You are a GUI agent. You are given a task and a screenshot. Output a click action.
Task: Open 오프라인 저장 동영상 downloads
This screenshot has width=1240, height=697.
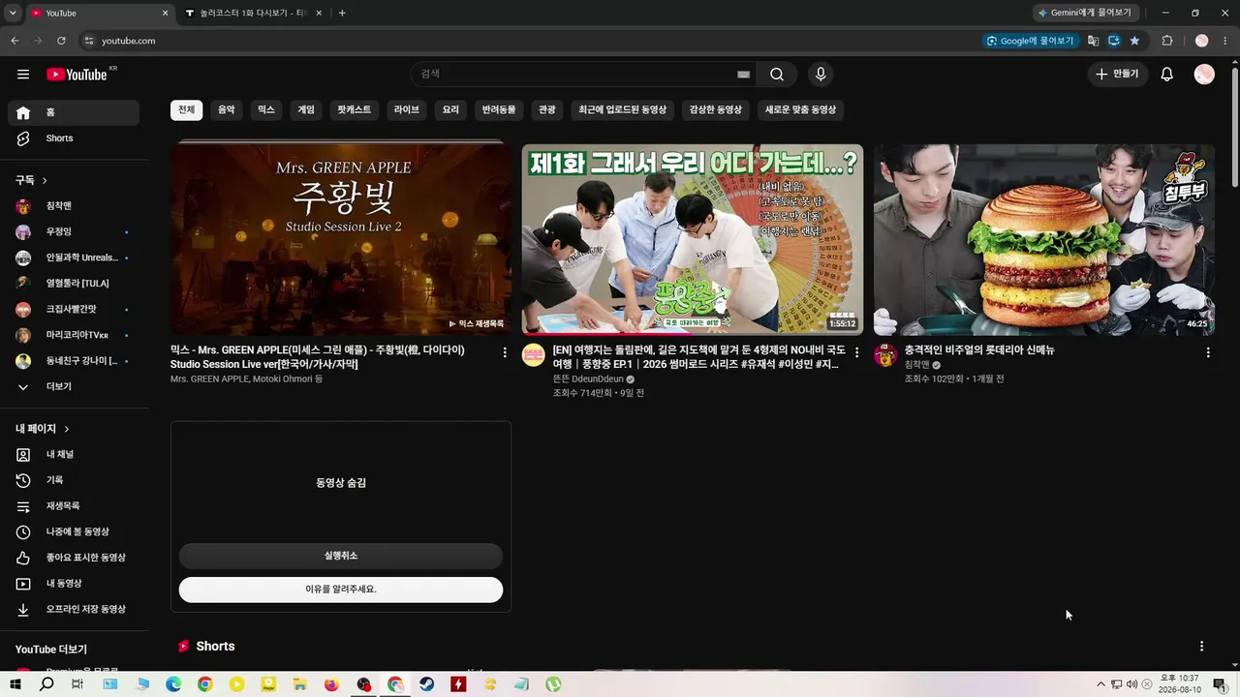[74, 609]
